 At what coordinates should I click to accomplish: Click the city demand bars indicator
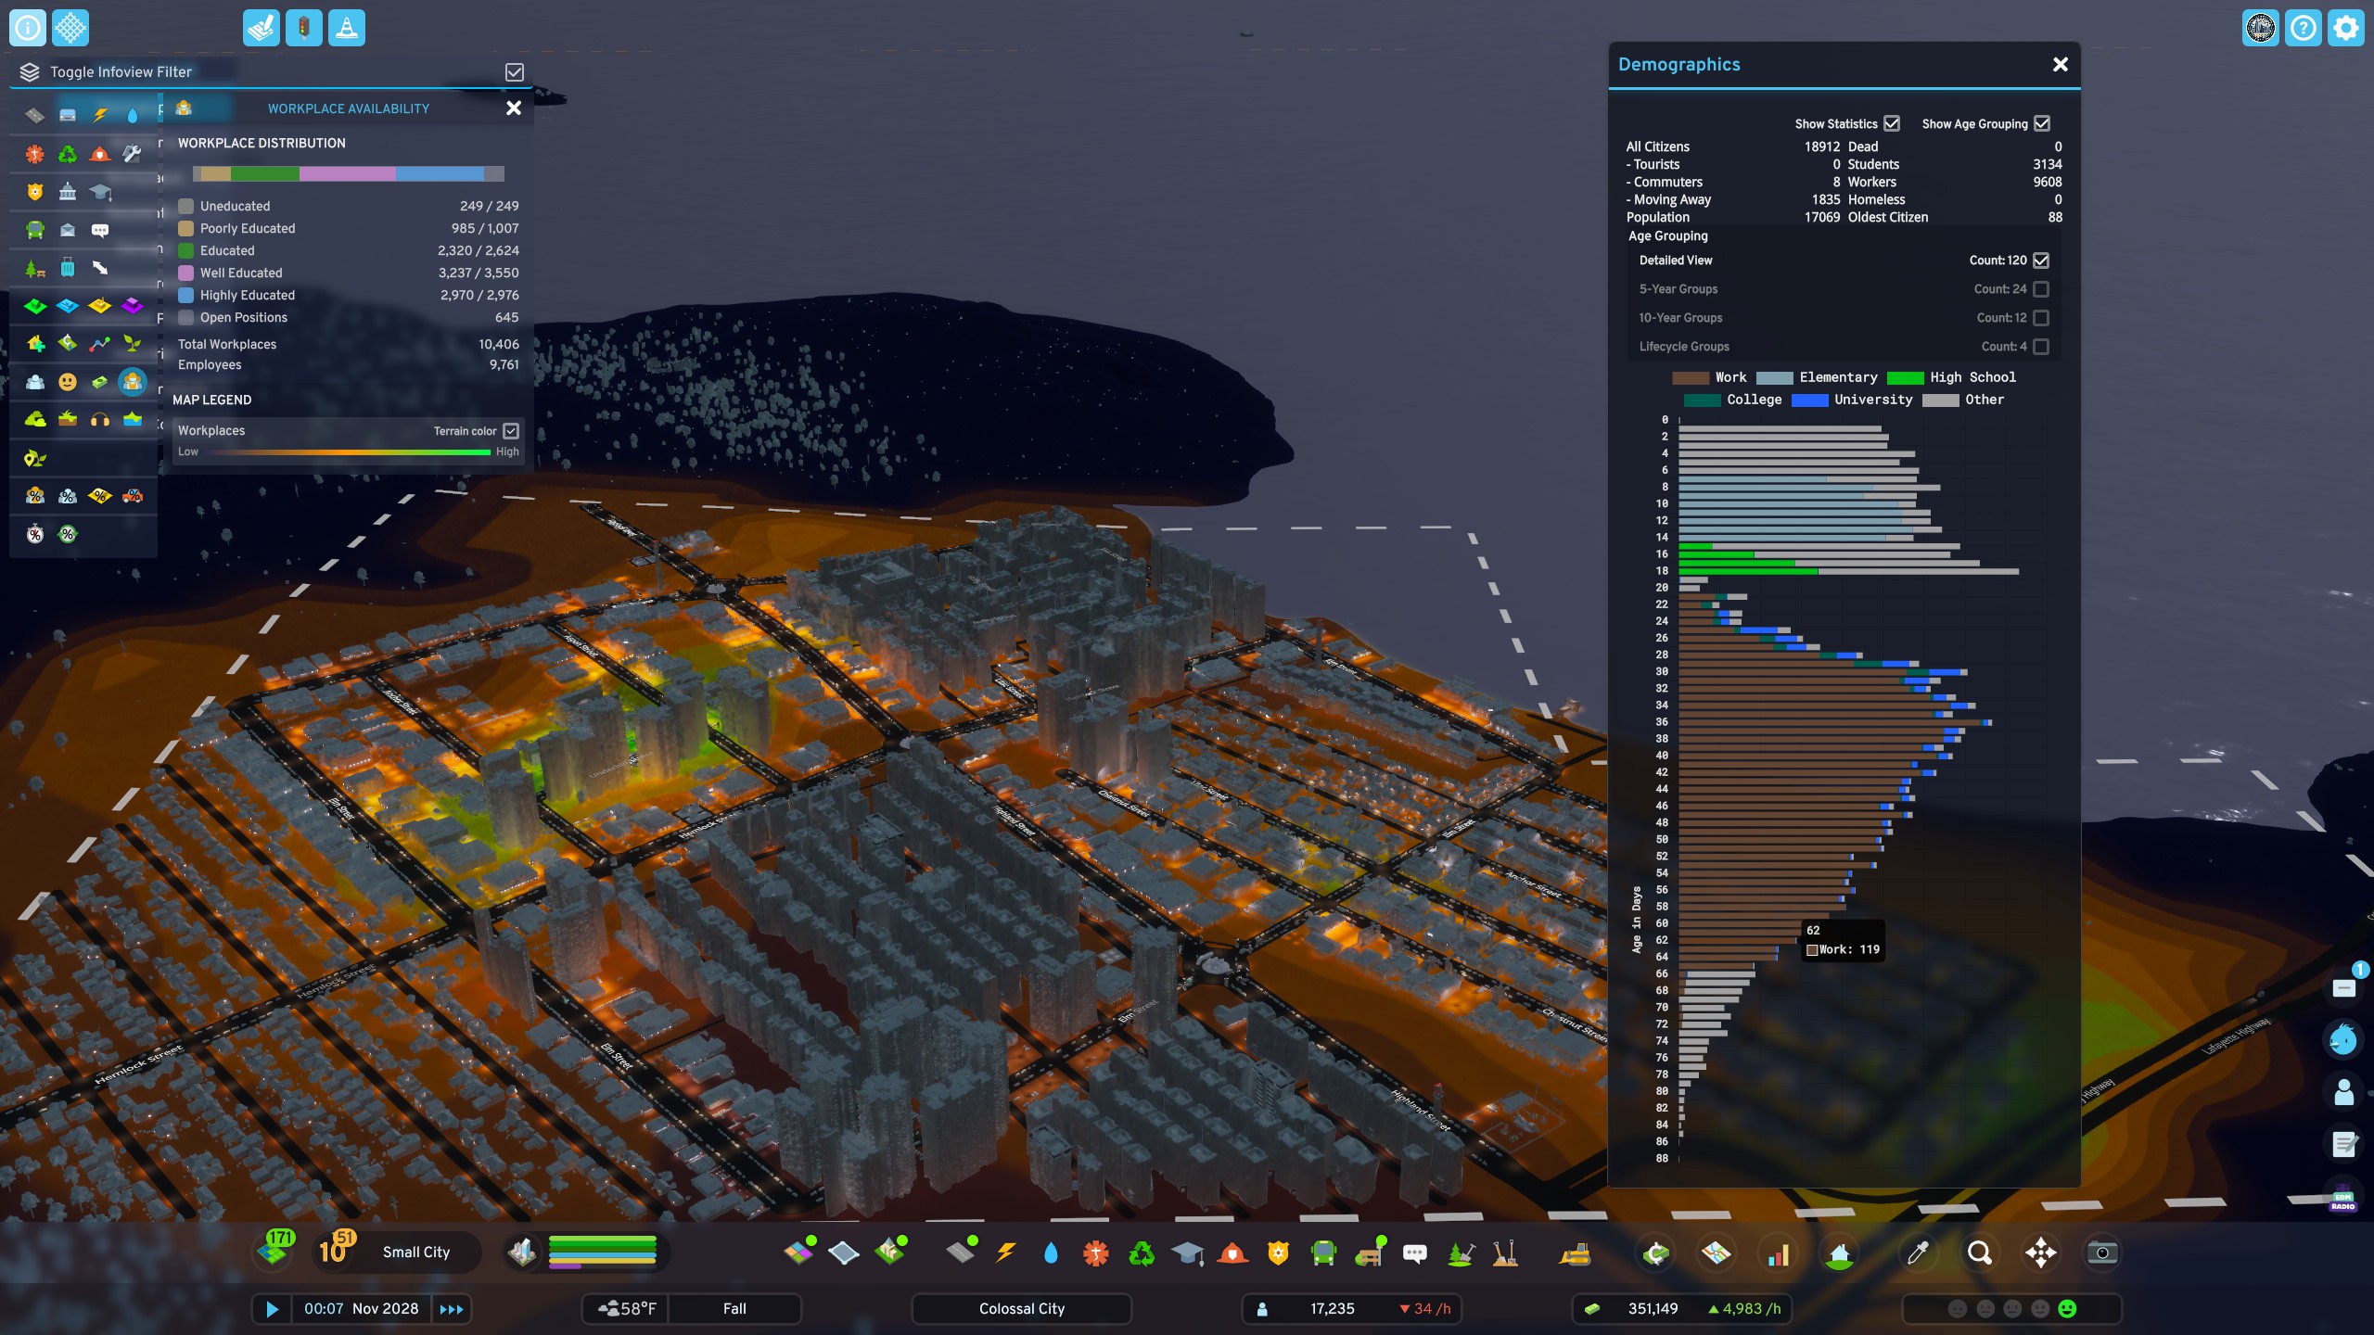pos(602,1252)
